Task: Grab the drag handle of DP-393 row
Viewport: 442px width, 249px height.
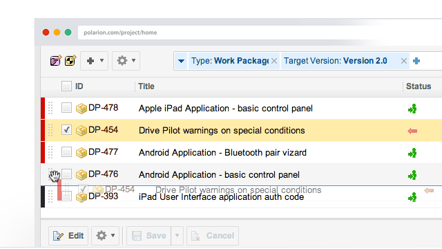Action: coord(50,196)
